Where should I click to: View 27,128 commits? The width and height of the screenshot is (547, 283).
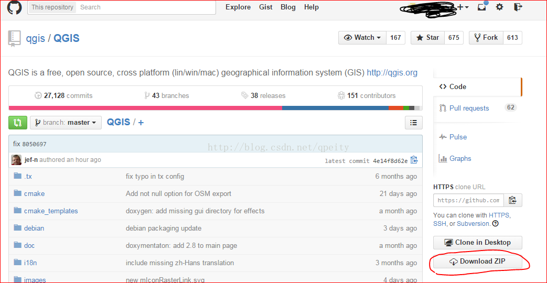pyautogui.click(x=63, y=95)
